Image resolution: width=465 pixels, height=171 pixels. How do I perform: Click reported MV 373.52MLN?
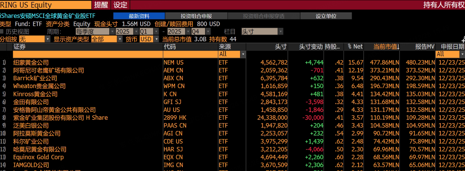tap(420, 70)
